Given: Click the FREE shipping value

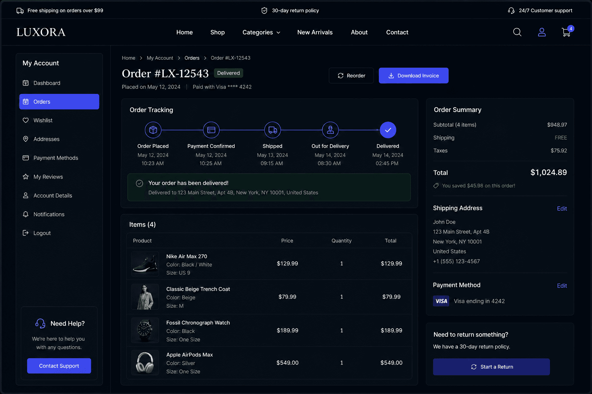Looking at the screenshot, I should [561, 138].
